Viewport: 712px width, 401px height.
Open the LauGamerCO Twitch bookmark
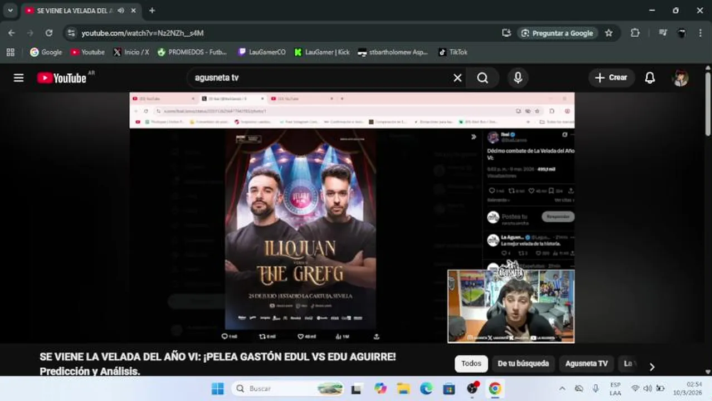[262, 52]
